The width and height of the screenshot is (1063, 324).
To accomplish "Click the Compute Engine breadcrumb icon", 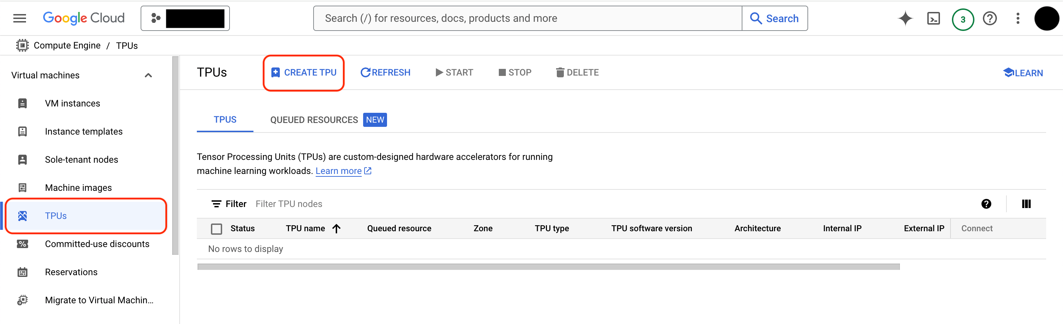I will coord(22,45).
